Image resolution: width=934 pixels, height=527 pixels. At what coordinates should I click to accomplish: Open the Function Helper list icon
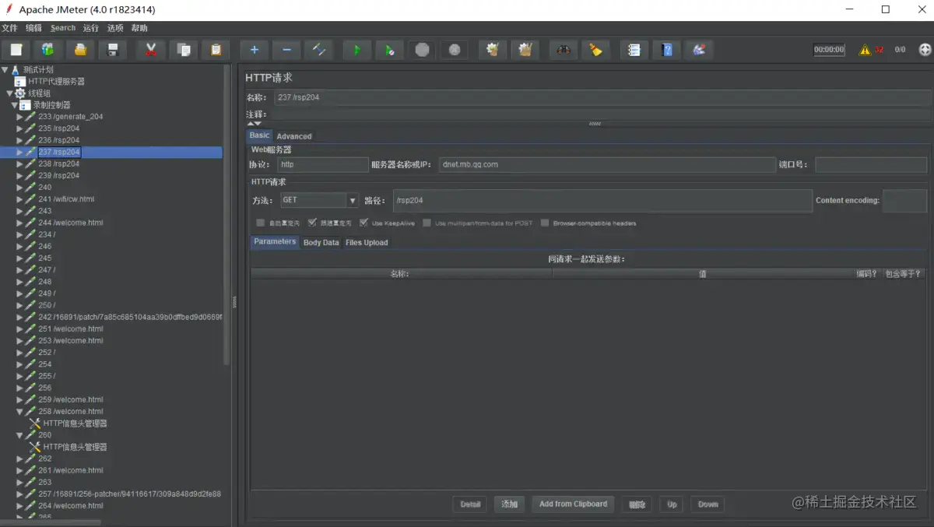[x=634, y=50]
